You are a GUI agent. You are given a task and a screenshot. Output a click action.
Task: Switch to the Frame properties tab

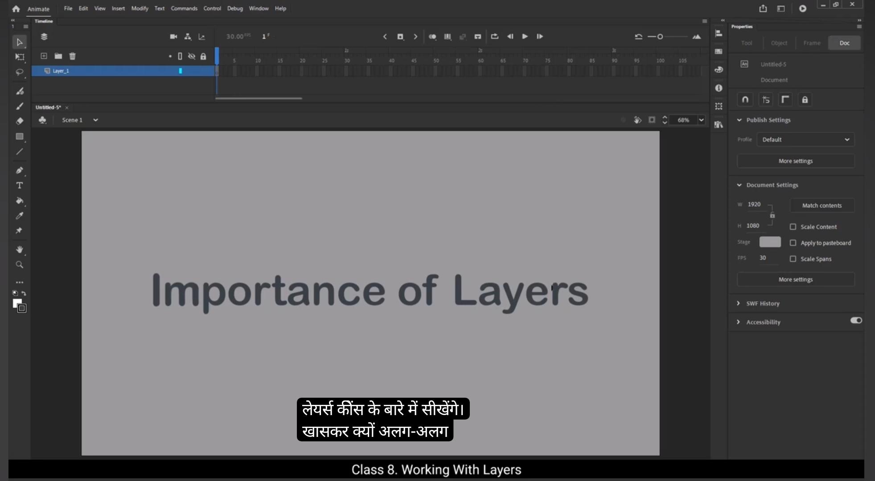click(x=812, y=43)
